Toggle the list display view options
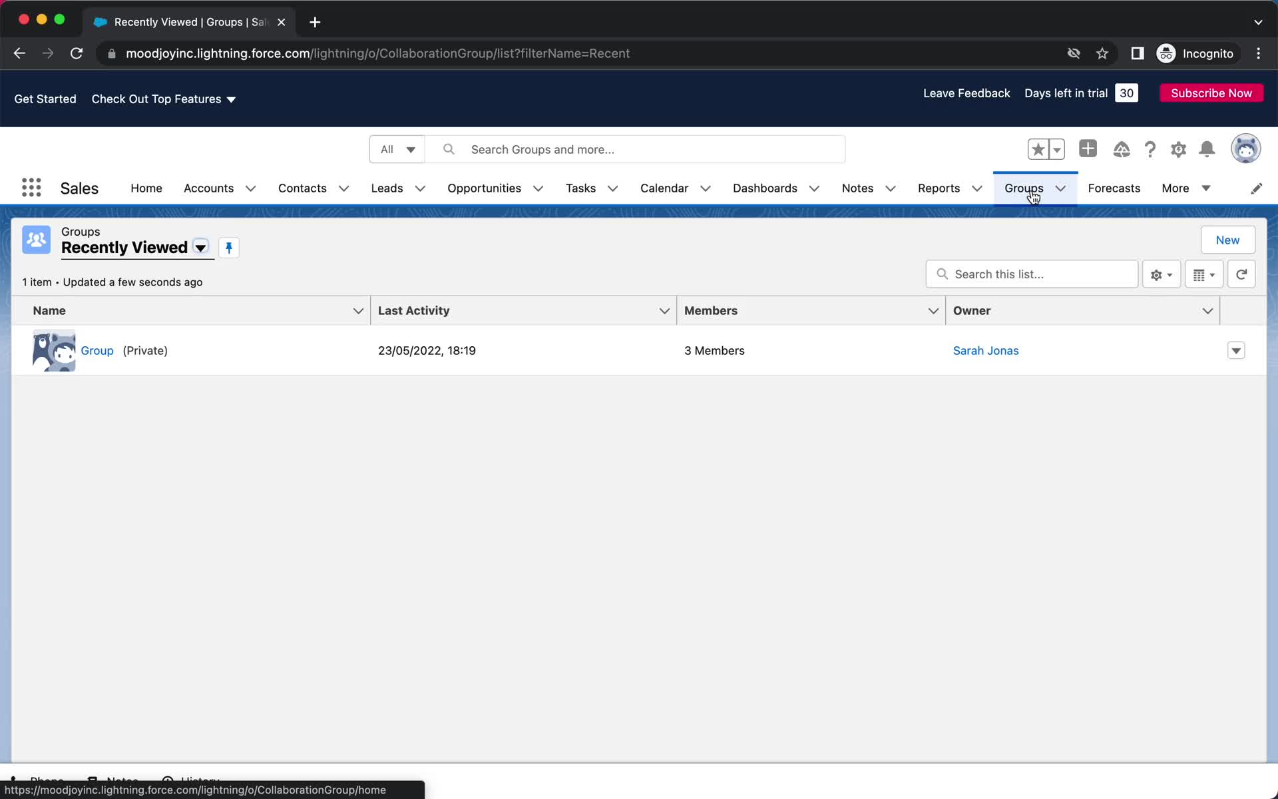Viewport: 1278px width, 799px height. (1203, 274)
